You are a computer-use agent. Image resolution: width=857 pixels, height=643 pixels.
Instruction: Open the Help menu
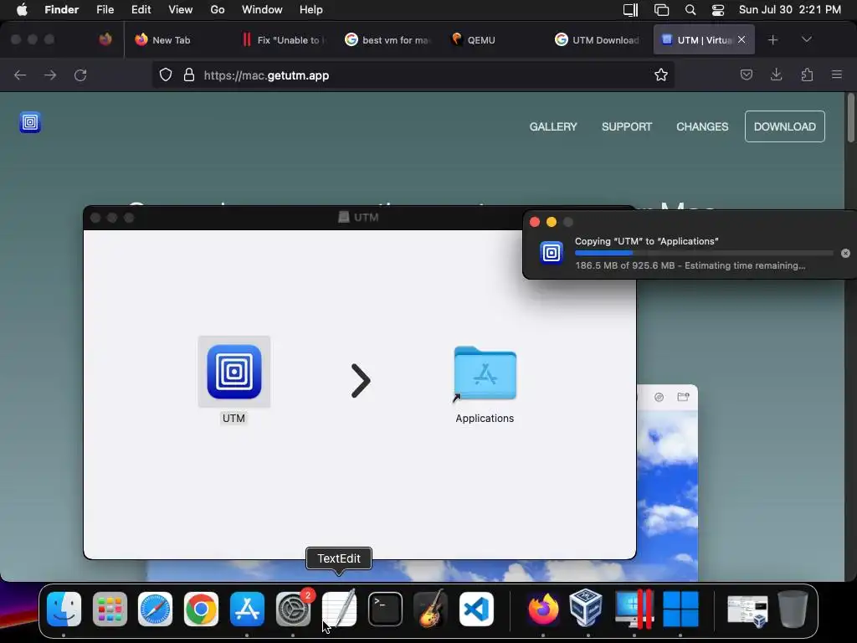(311, 10)
